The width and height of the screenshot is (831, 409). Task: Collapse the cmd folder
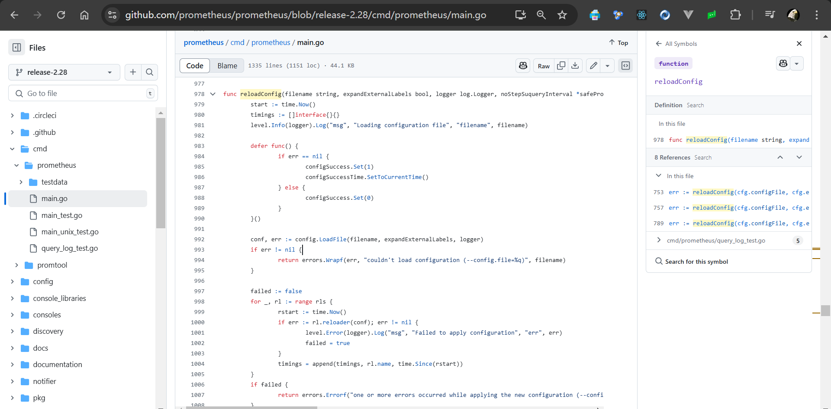pos(12,149)
